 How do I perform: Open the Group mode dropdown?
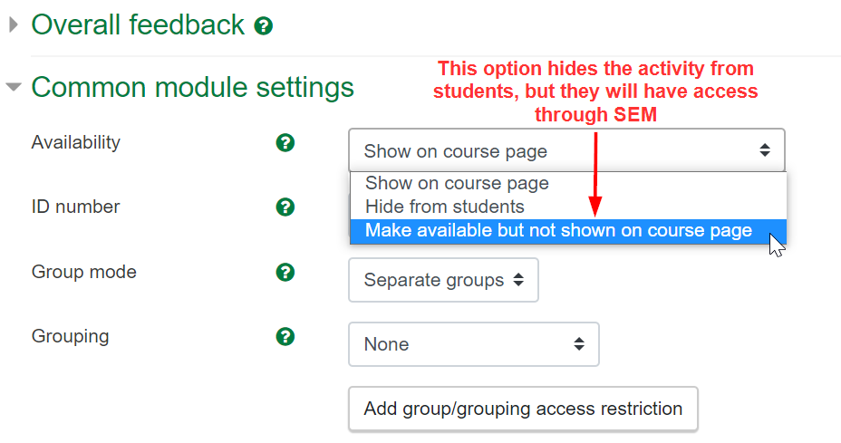[443, 280]
